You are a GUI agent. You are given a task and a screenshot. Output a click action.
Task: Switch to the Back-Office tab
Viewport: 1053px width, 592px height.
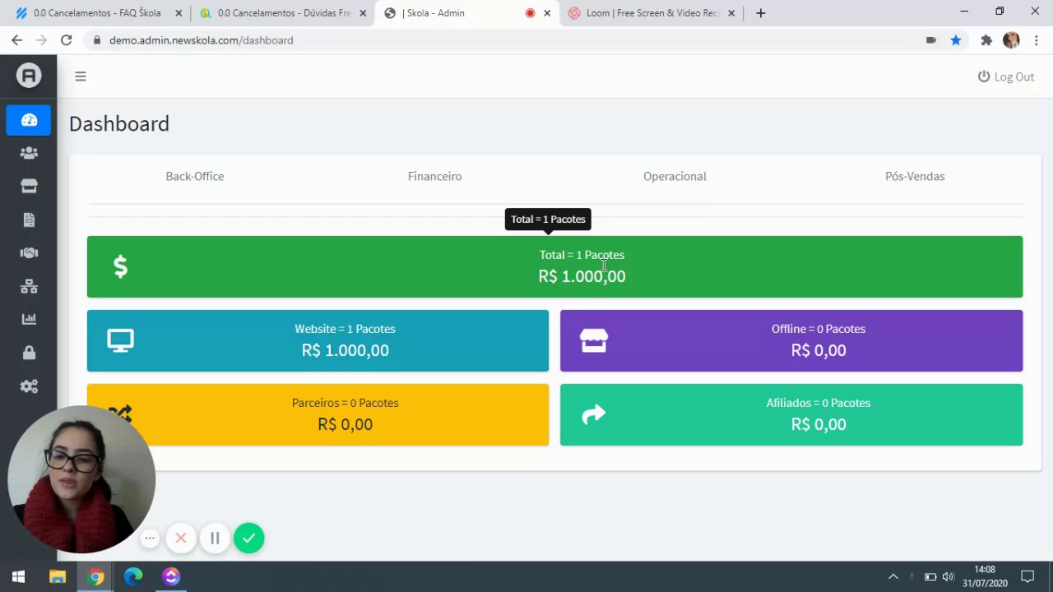pos(195,176)
